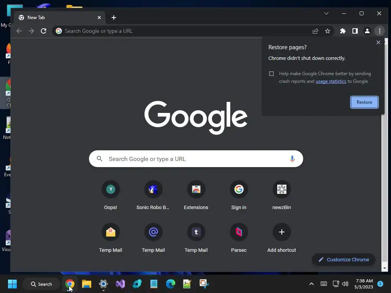391x293 pixels.
Task: Open the Windows Start menu
Action: pyautogui.click(x=12, y=284)
